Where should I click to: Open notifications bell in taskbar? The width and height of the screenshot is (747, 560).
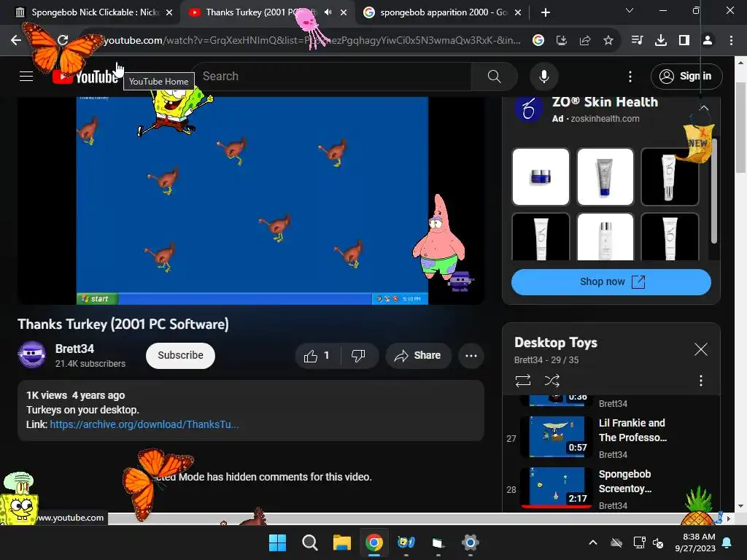tap(727, 542)
